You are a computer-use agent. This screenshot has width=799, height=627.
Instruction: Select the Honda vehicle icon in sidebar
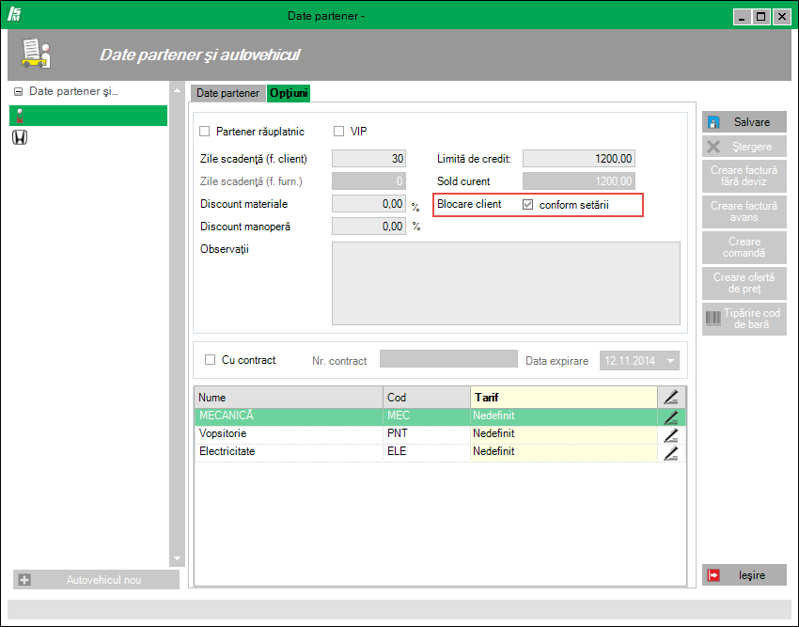coord(20,137)
